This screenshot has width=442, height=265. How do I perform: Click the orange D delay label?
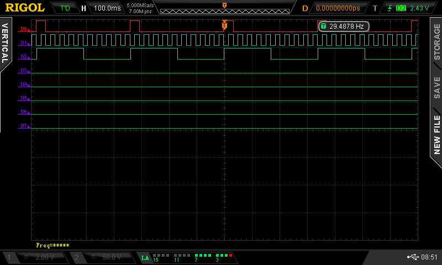pyautogui.click(x=305, y=8)
